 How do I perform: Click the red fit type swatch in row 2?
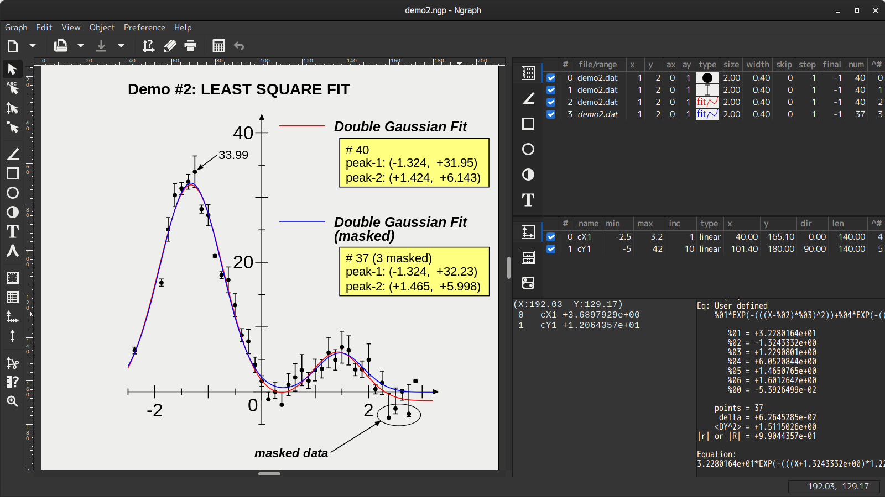point(707,102)
